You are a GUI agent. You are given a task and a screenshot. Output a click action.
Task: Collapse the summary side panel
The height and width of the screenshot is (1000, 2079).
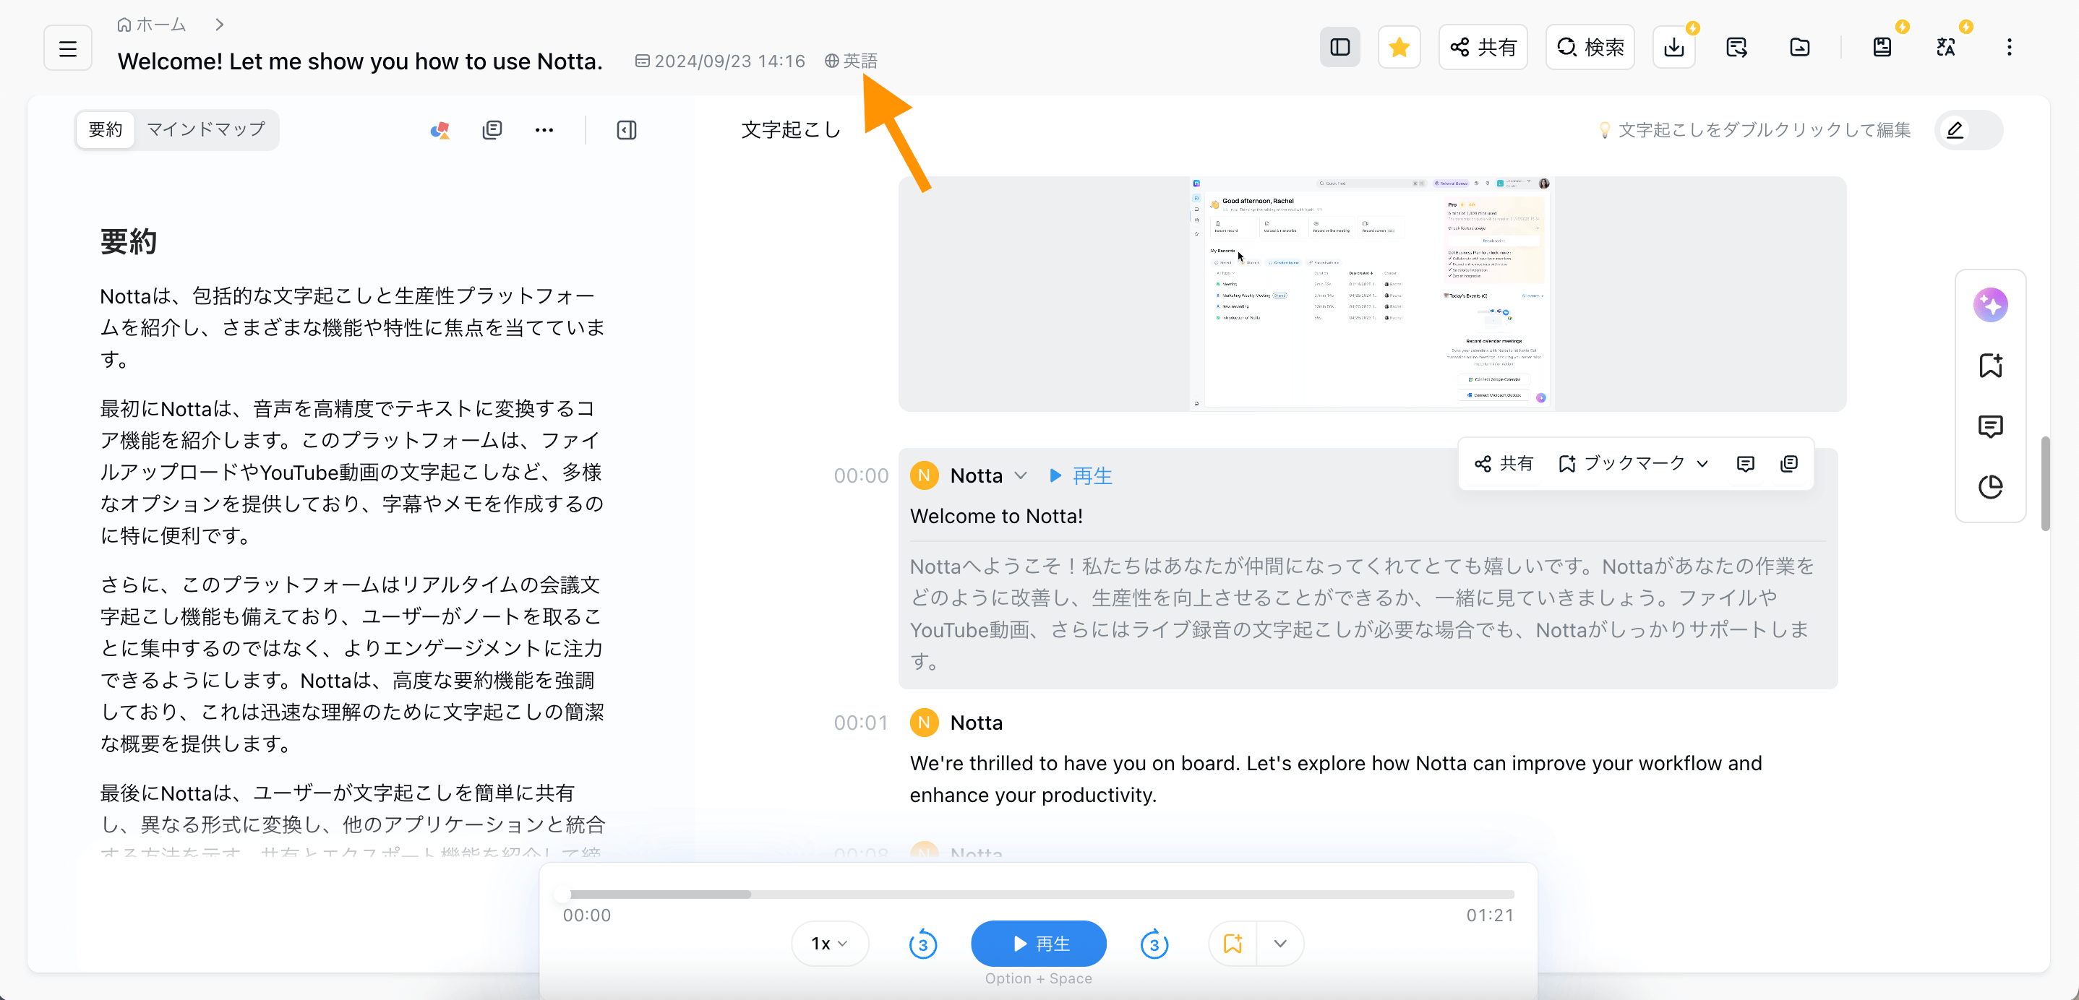(627, 130)
